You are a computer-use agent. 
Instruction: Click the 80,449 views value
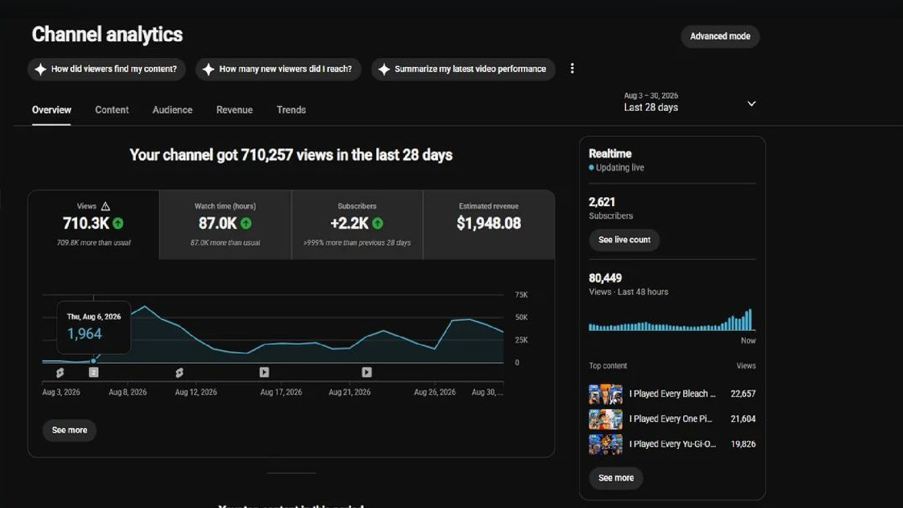(605, 278)
